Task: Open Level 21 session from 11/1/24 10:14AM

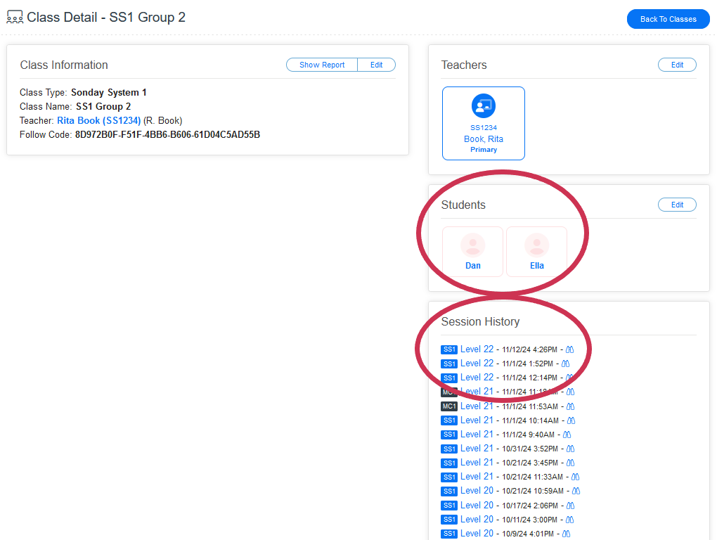Action: pyautogui.click(x=477, y=420)
